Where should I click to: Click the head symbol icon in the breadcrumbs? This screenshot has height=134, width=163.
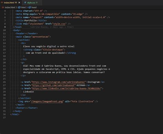pos(30,7)
